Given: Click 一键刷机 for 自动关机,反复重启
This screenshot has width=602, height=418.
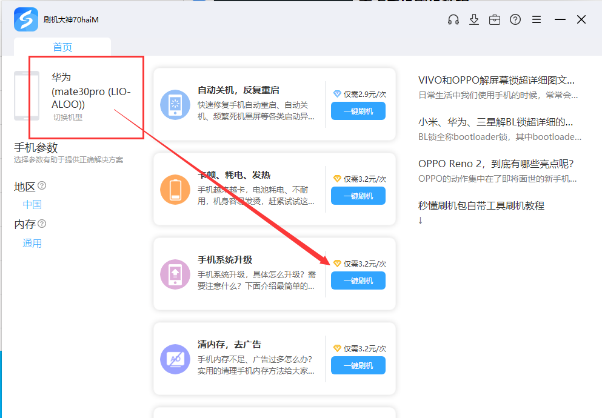Looking at the screenshot, I should (358, 111).
